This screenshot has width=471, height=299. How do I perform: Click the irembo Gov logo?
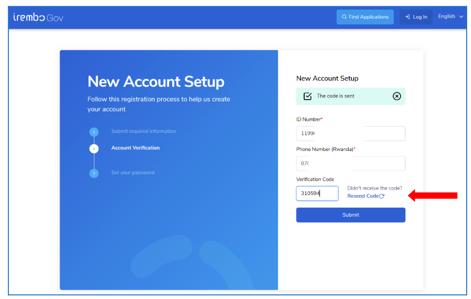pos(38,17)
